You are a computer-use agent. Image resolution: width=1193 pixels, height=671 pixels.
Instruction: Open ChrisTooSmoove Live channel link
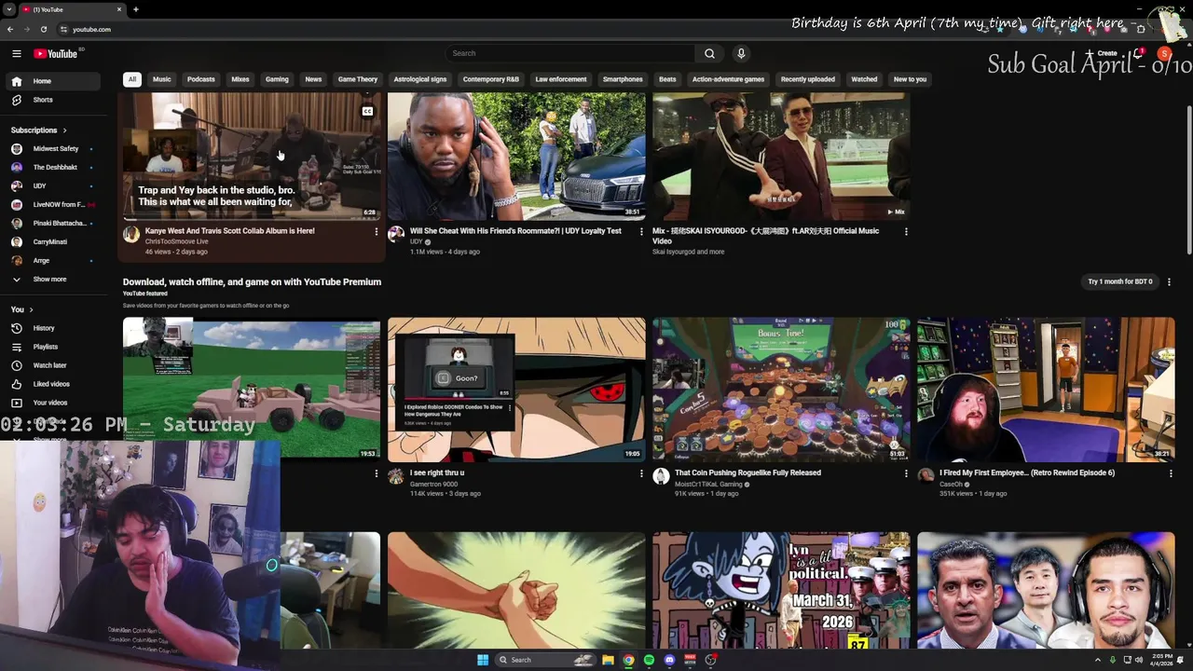(177, 241)
